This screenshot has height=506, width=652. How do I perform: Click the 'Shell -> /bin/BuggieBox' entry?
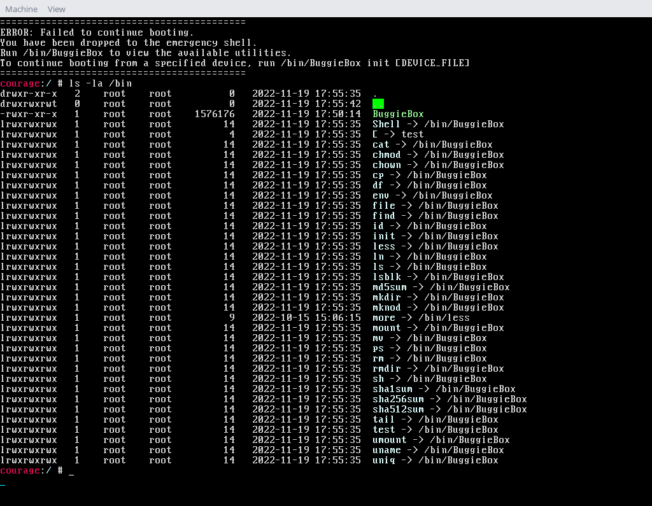(438, 124)
